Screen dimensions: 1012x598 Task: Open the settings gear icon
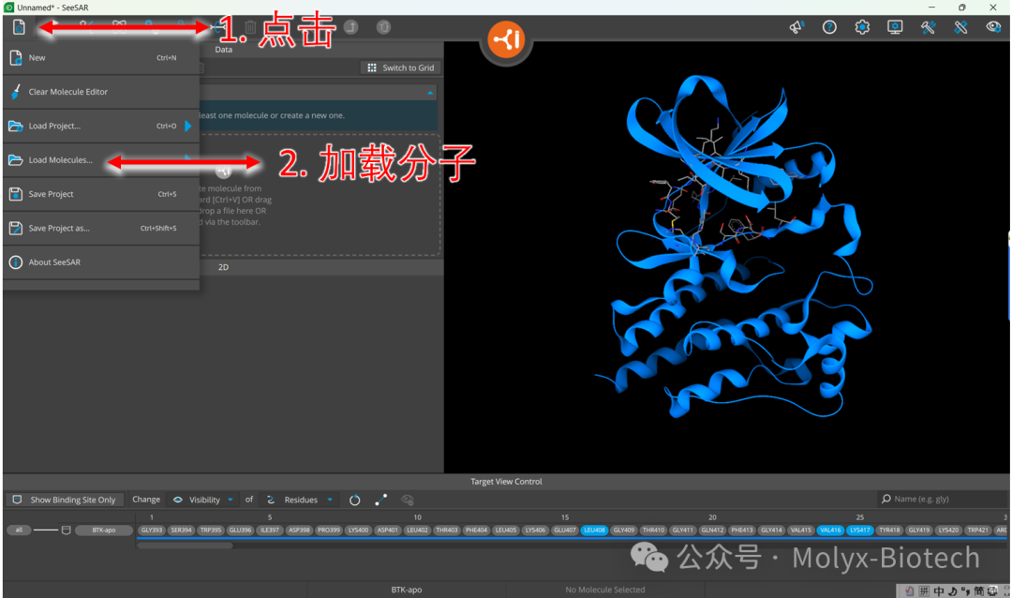[x=862, y=27]
